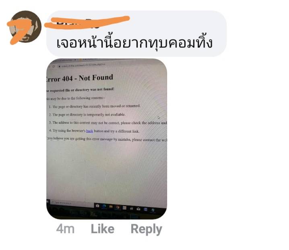Click the teal icon at taskbar end
The height and width of the screenshot is (250, 289).
(x=153, y=210)
